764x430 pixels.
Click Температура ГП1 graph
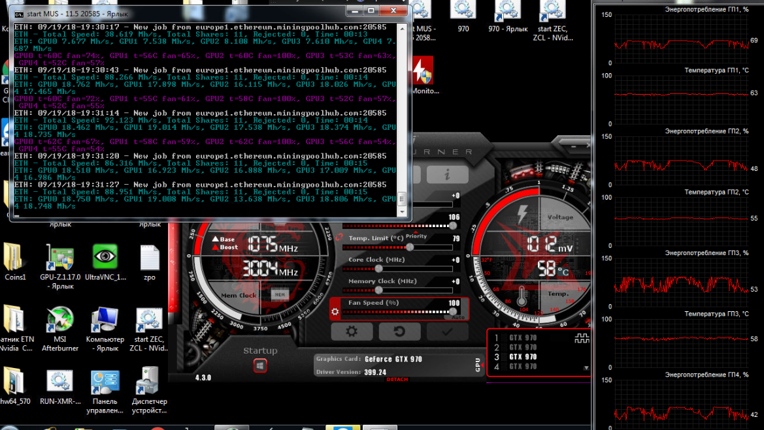(x=681, y=100)
